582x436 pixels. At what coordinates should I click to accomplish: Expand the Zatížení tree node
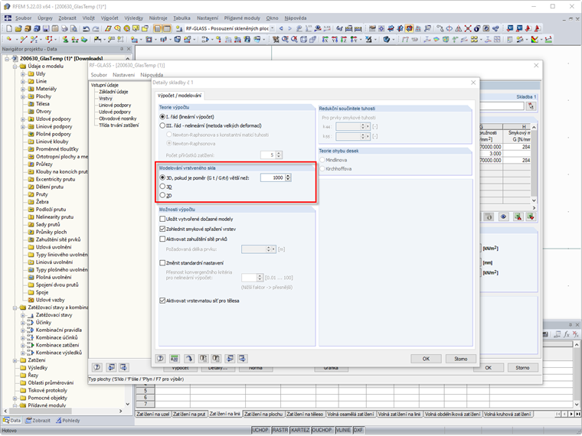coord(15,360)
